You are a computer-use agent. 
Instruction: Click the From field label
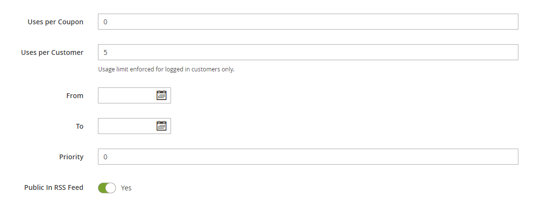click(75, 96)
